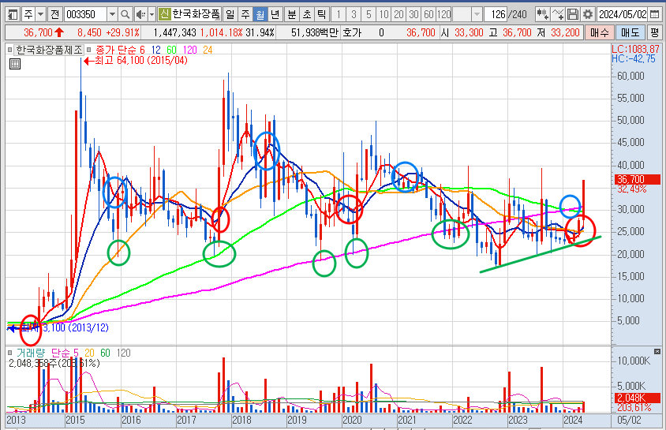Click the candlestick chart add icon
The width and height of the screenshot is (666, 430).
pos(542,15)
